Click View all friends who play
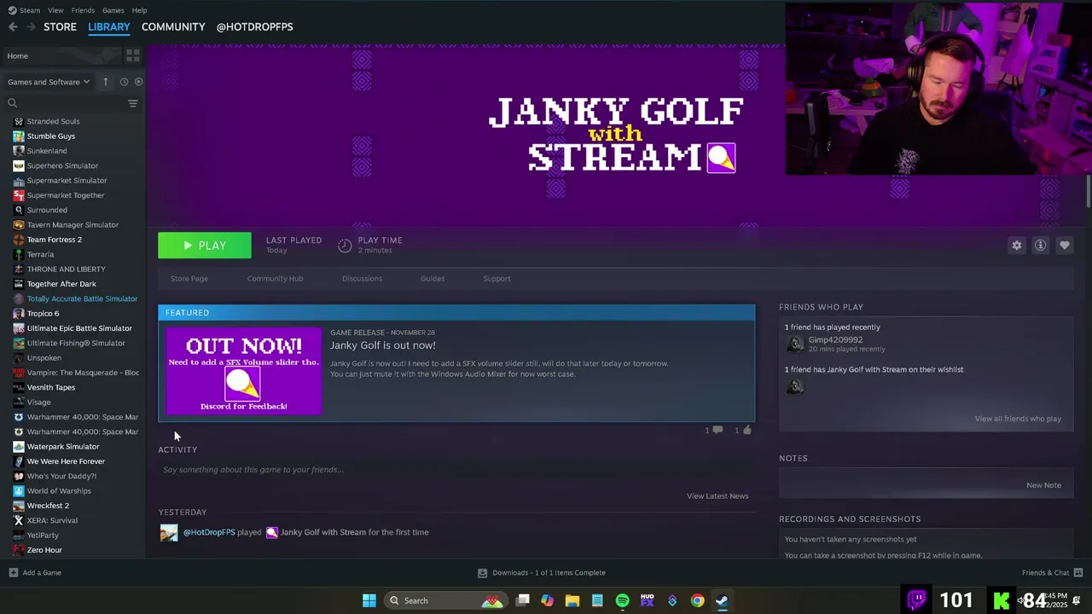1092x614 pixels. tap(1018, 419)
